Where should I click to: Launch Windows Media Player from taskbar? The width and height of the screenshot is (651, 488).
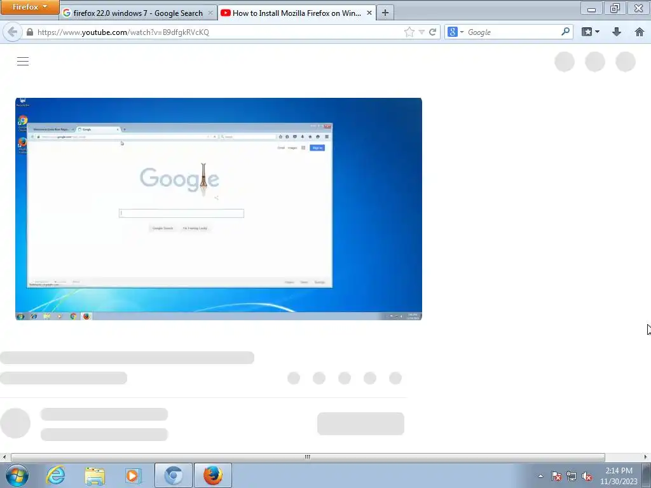pos(134,475)
